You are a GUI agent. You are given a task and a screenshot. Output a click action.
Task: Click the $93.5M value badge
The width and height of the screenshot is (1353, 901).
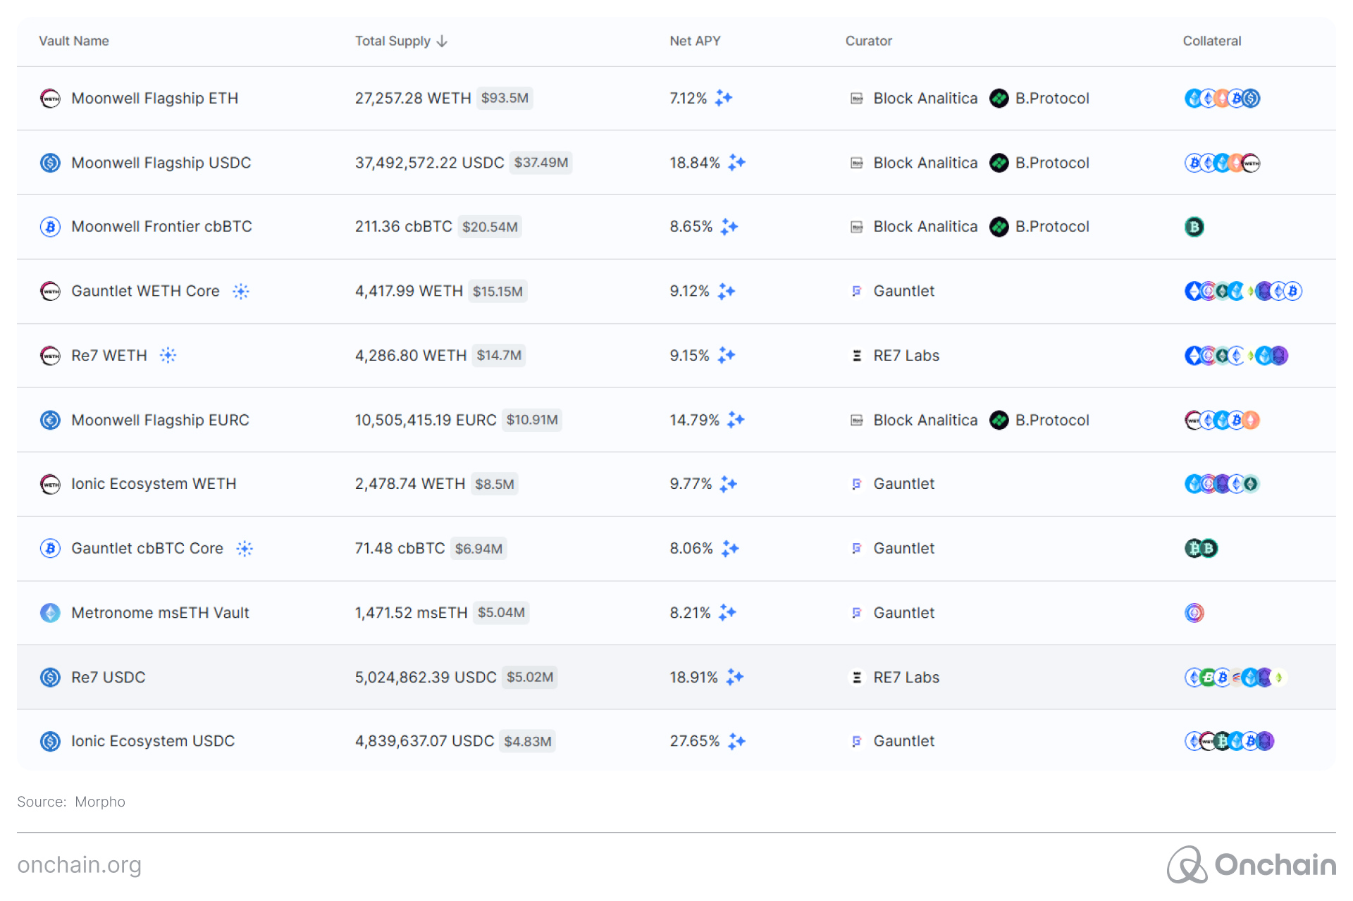[505, 98]
